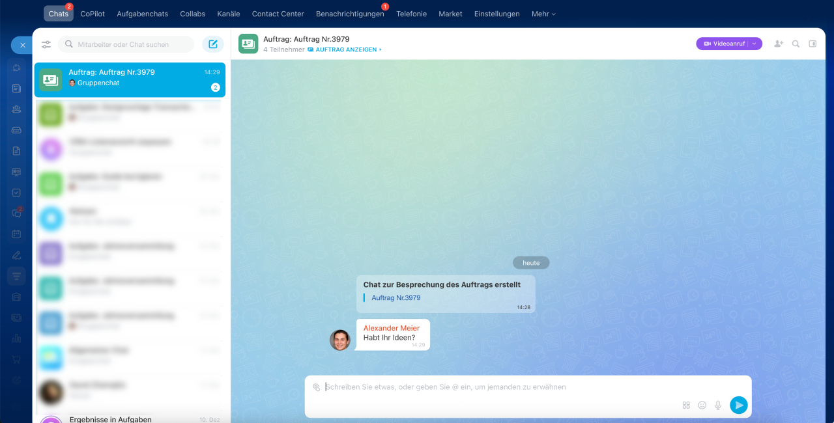This screenshot has width=834, height=423.
Task: Open the chat apps grid icon
Action: [x=686, y=405]
